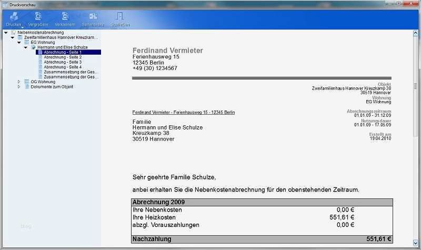
Task: Select the OG Wohnung label
Action: pos(43,82)
